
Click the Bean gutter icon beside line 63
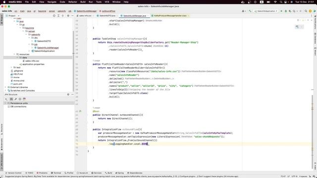(80, 111)
